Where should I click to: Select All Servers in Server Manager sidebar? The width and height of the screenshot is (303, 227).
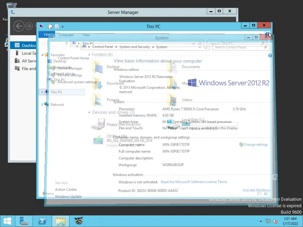(25, 61)
